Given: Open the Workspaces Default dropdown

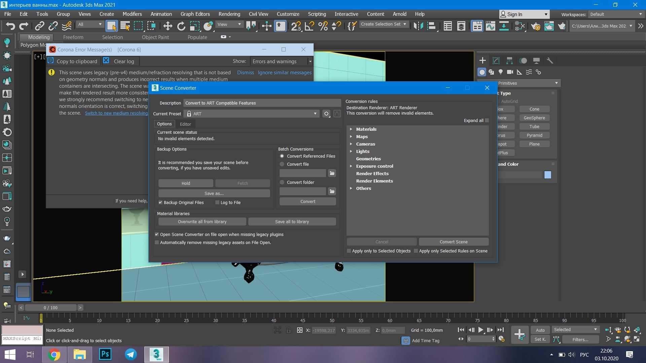Looking at the screenshot, I should (616, 14).
